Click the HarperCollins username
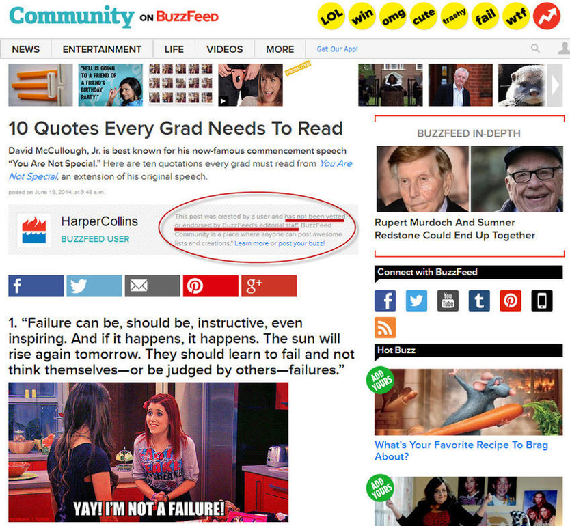Image resolution: width=570 pixels, height=526 pixels. coord(100,221)
